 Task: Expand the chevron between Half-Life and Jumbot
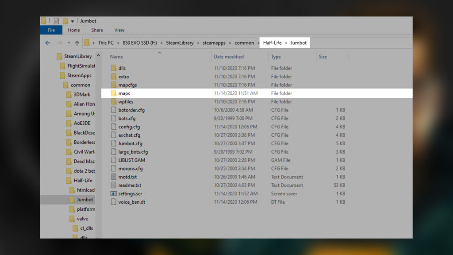pyautogui.click(x=286, y=43)
